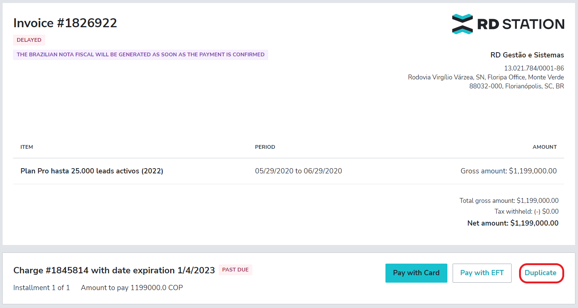Click the Tax withheld line
This screenshot has width=578, height=308.
pos(526,211)
